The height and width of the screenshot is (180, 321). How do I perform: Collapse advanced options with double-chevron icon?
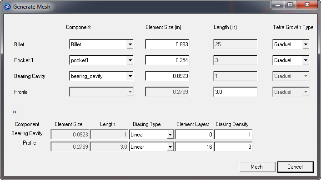pos(15,112)
